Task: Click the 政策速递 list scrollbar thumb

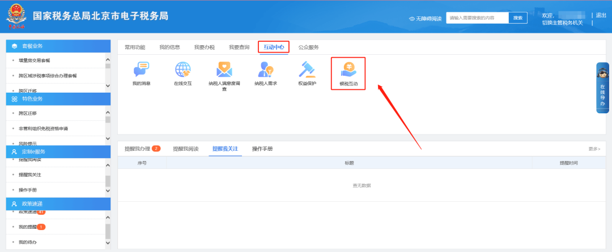Action: [108, 231]
